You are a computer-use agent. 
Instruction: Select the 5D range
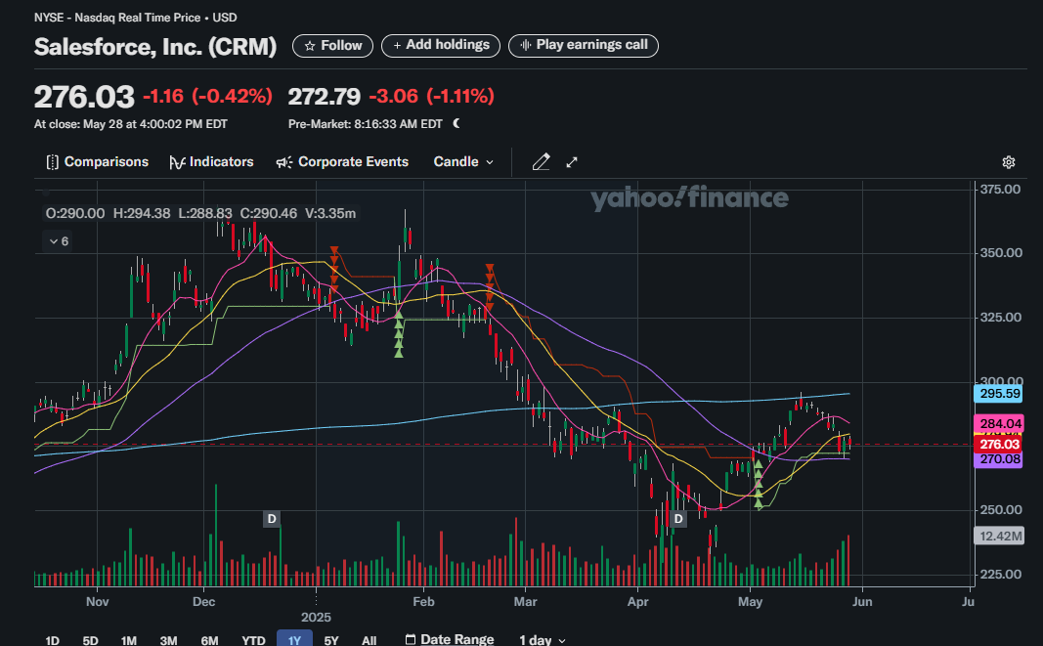(x=91, y=640)
